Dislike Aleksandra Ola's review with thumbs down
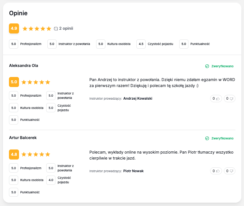This screenshot has width=244, height=206. click(x=229, y=99)
